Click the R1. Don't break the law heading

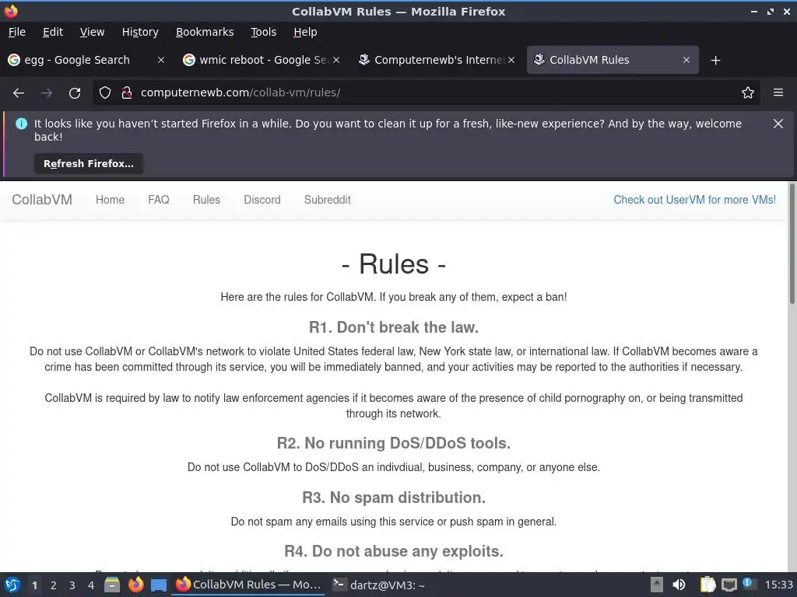[x=394, y=327]
